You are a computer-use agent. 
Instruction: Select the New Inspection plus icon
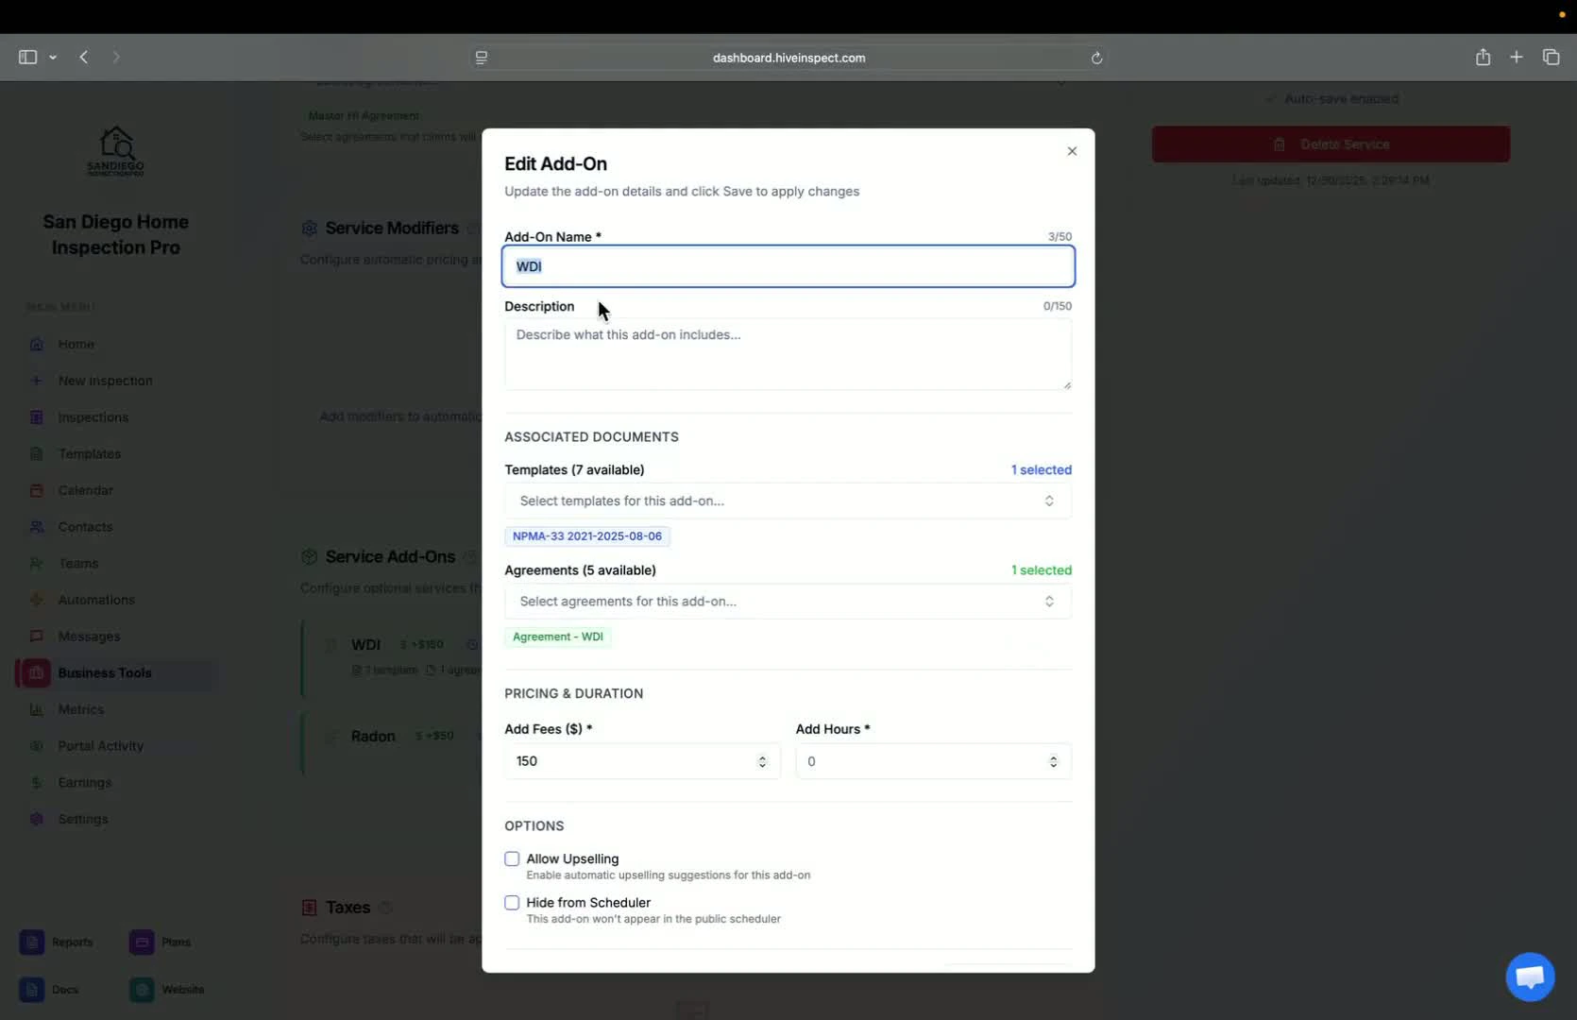36,381
